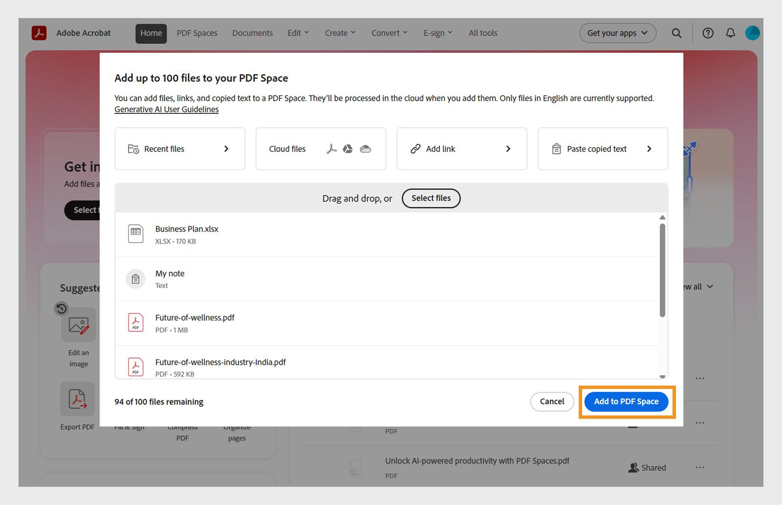Open the Get your apps dropdown
The height and width of the screenshot is (505, 782).
point(617,33)
